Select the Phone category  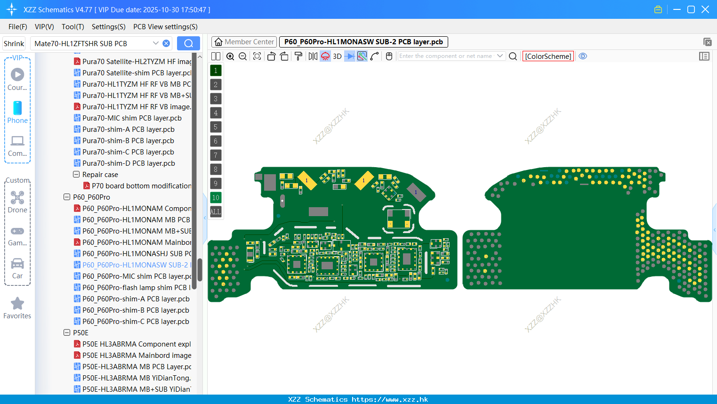tap(17, 112)
